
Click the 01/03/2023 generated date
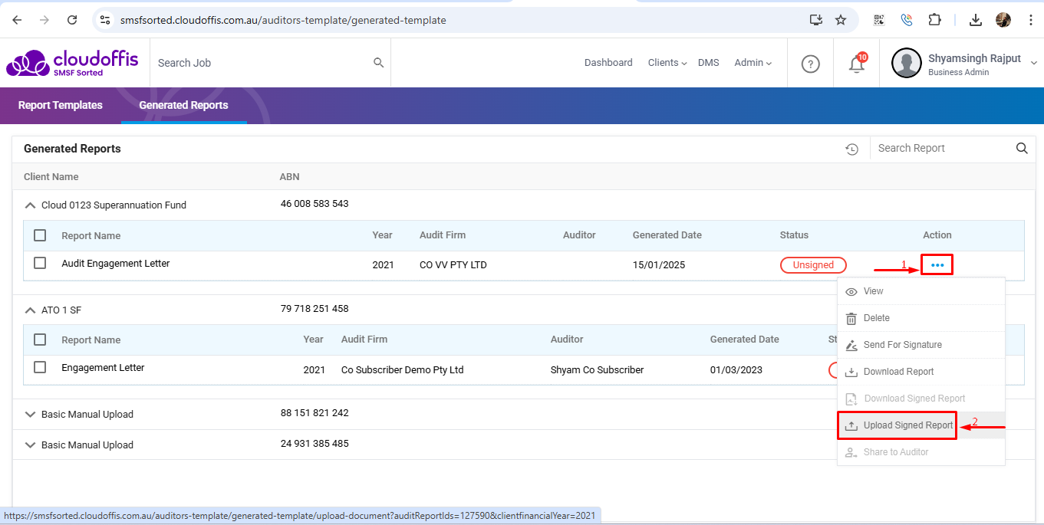coord(736,369)
